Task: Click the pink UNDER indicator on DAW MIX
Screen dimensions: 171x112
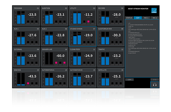Action: click(x=28, y=83)
